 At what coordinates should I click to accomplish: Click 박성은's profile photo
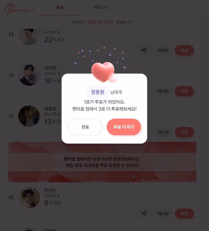29,198
